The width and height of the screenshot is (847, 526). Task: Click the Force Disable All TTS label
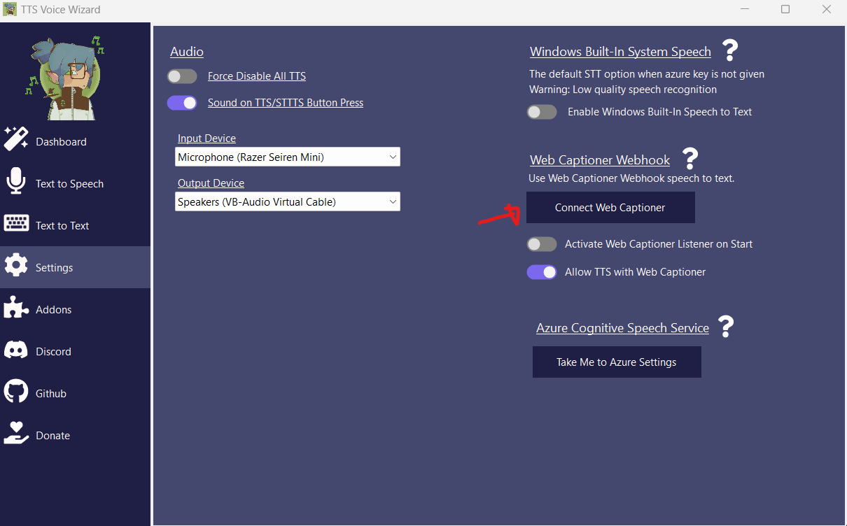click(257, 76)
